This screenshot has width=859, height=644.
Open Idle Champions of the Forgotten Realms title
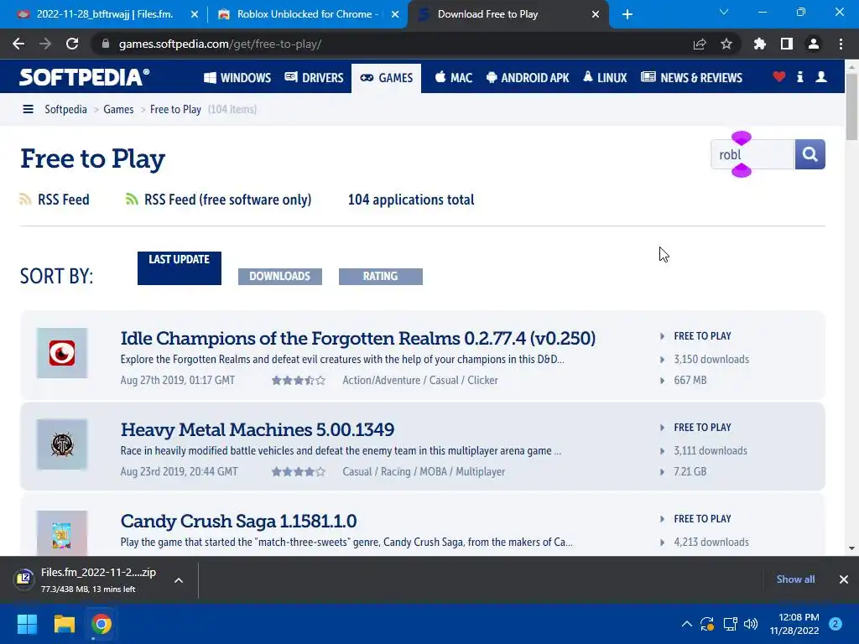(357, 339)
